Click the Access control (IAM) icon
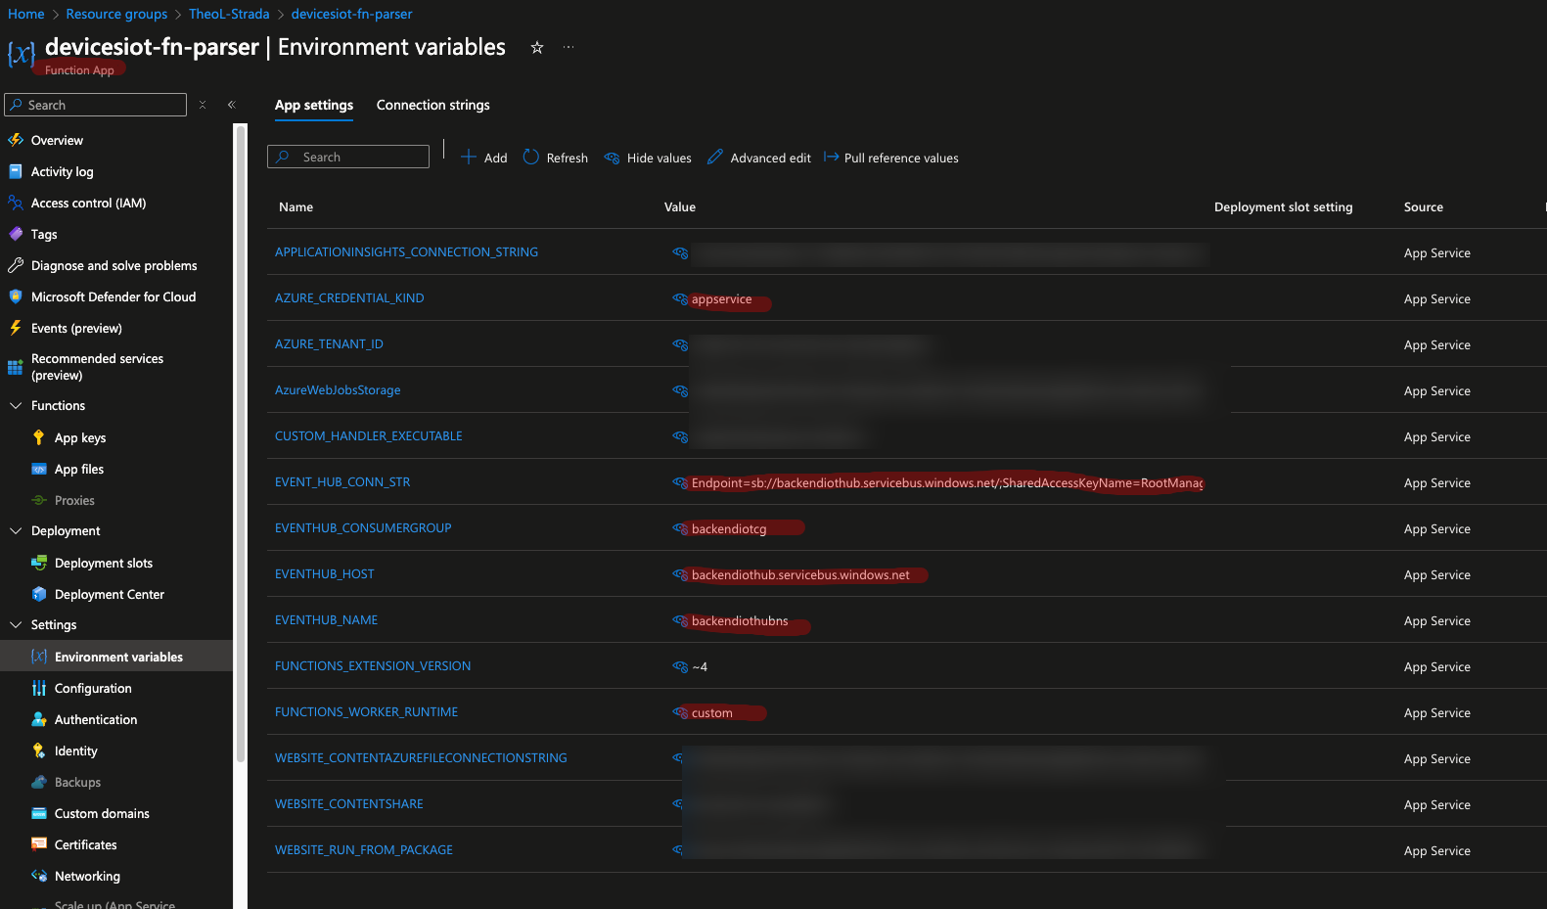This screenshot has width=1547, height=909. pyautogui.click(x=16, y=203)
